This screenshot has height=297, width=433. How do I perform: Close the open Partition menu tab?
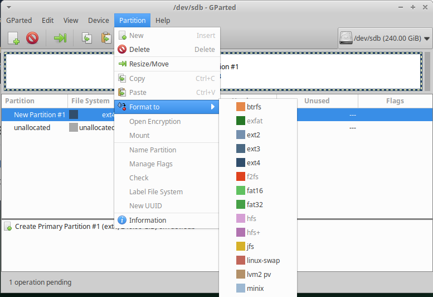132,21
